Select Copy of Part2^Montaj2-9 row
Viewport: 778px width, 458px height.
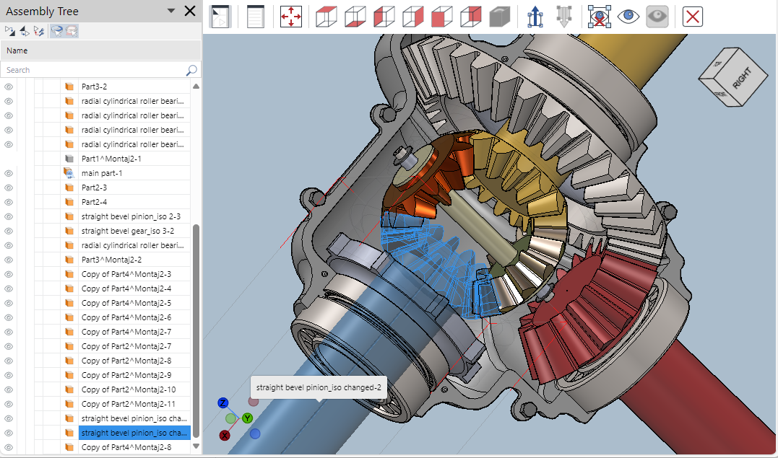click(x=134, y=375)
